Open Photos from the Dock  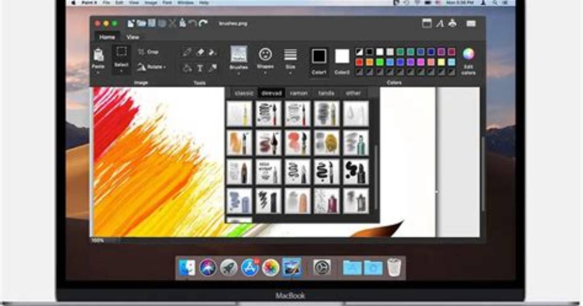click(x=271, y=268)
